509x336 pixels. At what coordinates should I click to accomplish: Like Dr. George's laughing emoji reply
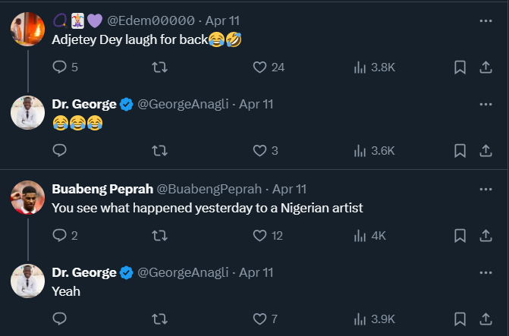click(260, 150)
